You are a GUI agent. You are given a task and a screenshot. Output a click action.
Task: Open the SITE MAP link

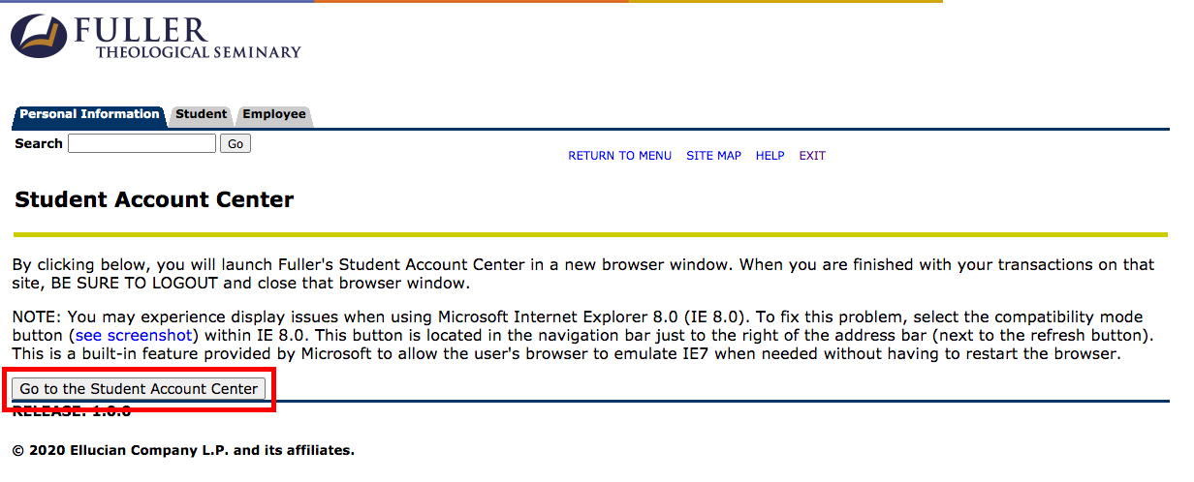click(713, 156)
